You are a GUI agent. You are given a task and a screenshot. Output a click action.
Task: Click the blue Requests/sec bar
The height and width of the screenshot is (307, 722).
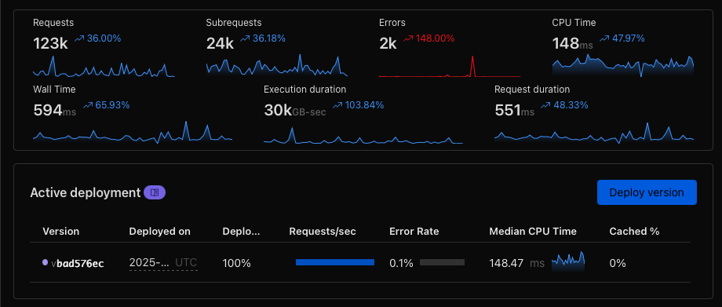[335, 262]
